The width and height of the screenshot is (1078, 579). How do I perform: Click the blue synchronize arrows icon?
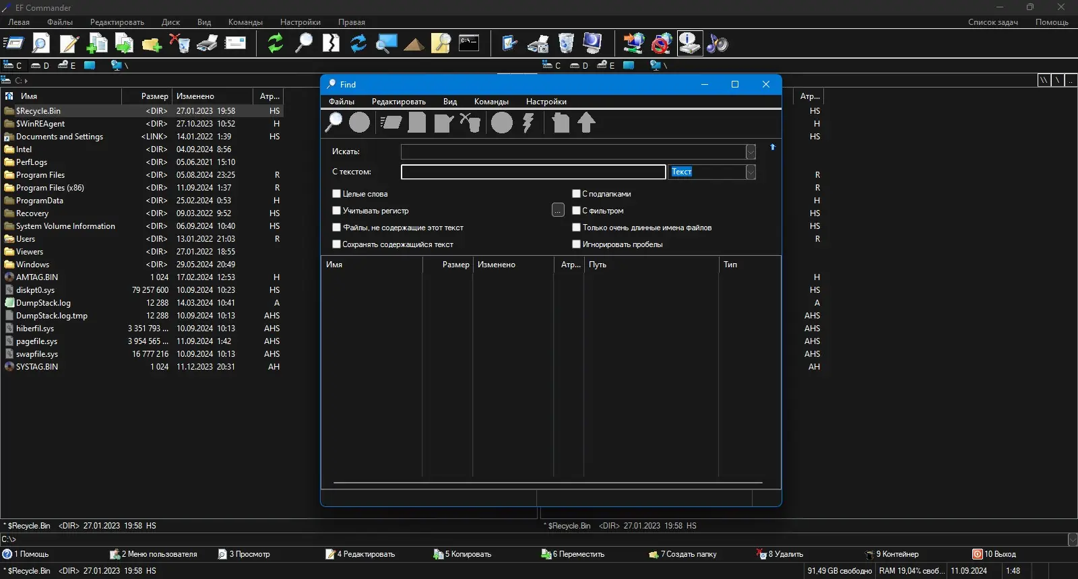coord(358,44)
